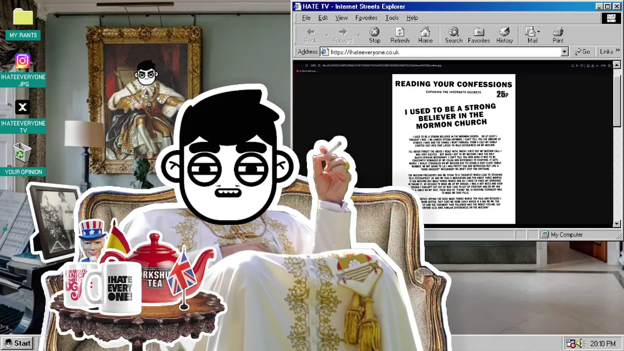Expand the Address bar dropdown

point(565,52)
